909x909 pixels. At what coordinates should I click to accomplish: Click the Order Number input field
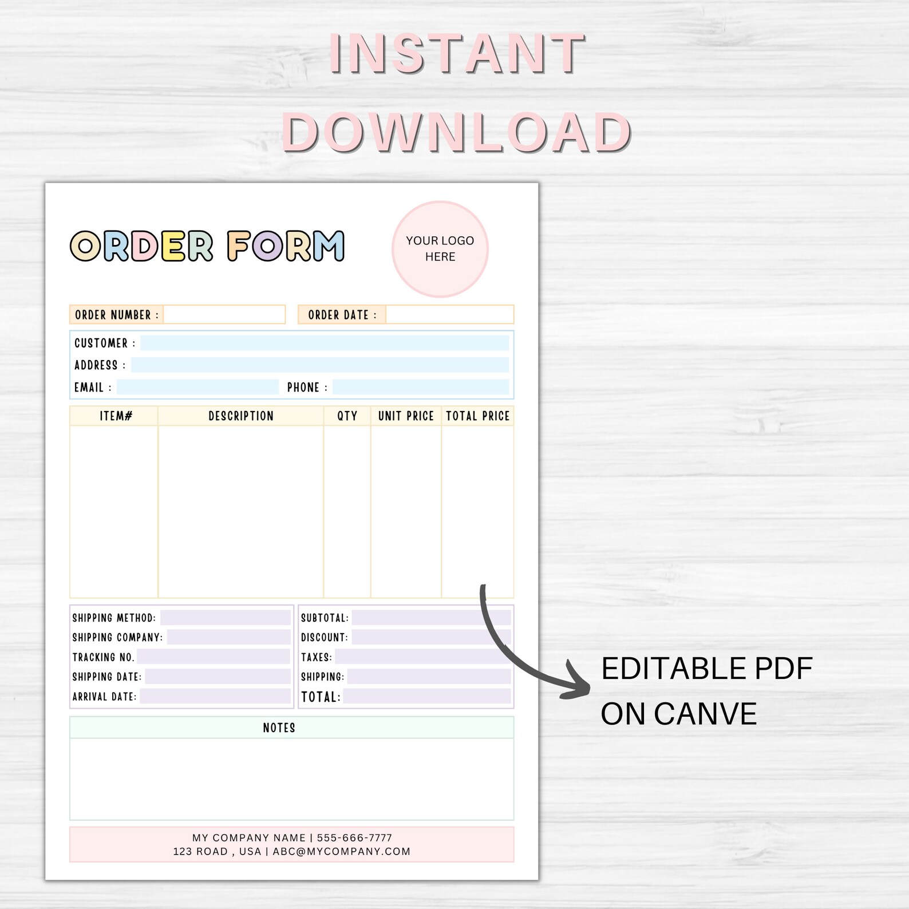click(x=224, y=315)
